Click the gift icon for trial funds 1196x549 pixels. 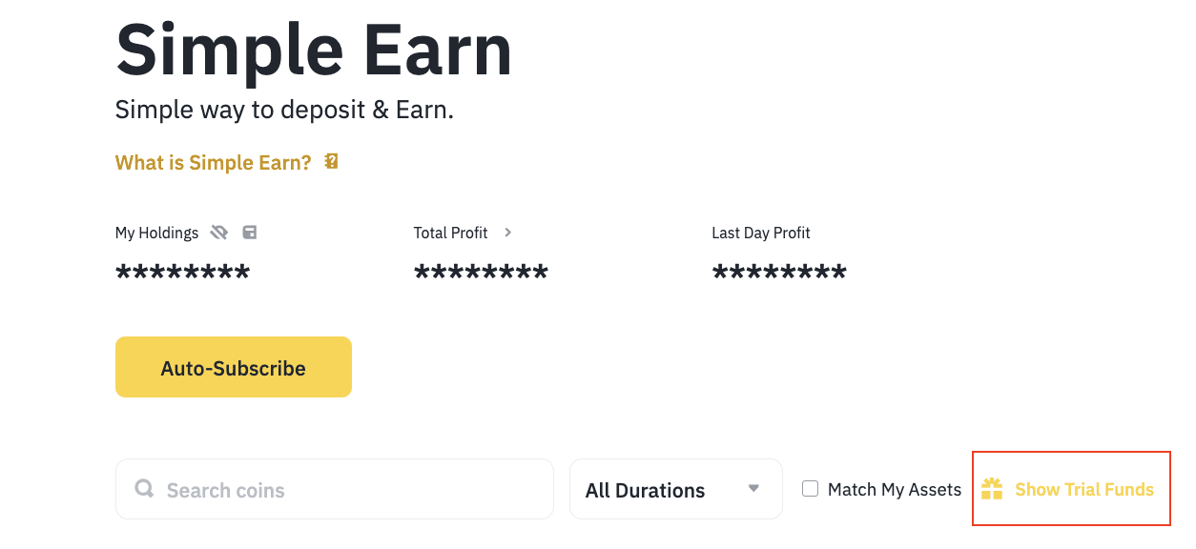point(992,489)
